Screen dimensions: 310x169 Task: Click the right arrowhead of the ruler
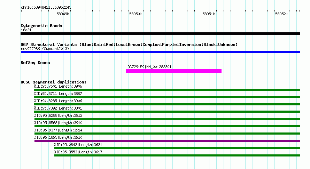tap(299, 11)
